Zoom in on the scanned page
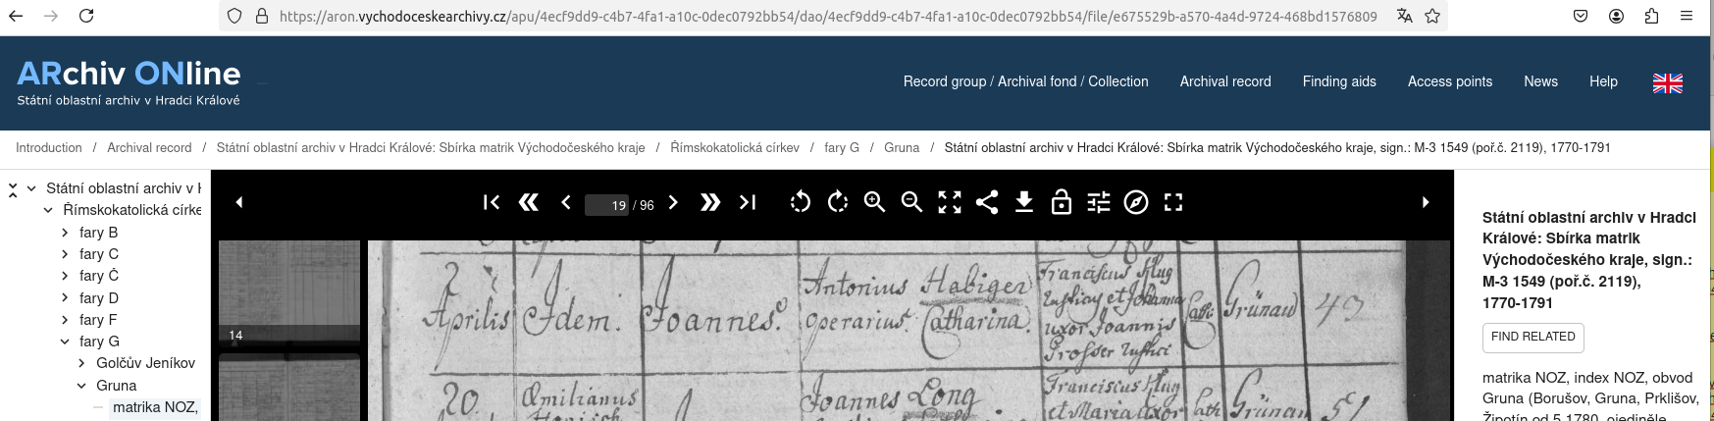This screenshot has height=421, width=1714. pos(875,202)
